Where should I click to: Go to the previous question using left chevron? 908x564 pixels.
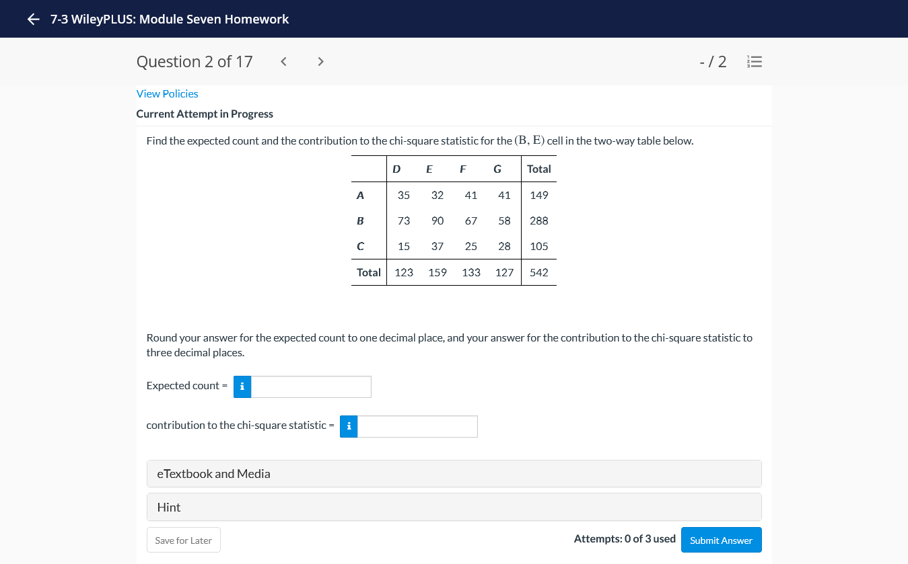[x=283, y=61]
